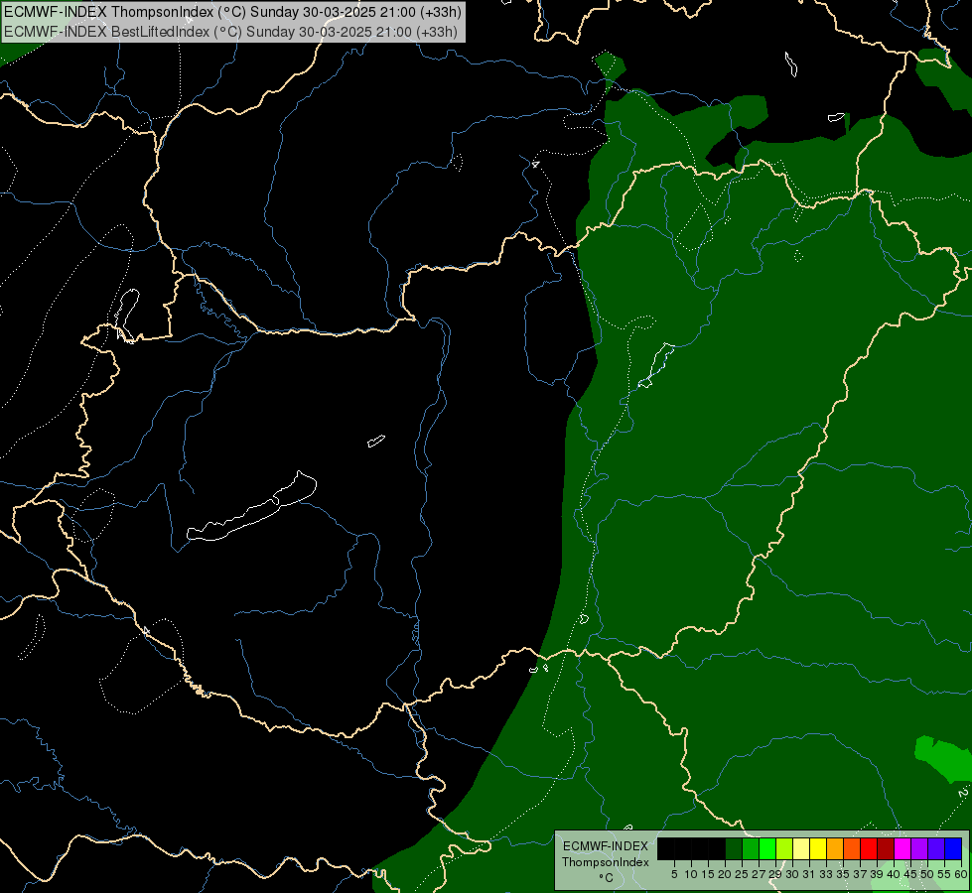This screenshot has height=893, width=972.
Task: Pick the magenta 40–45 legend swatch
Action: (903, 848)
